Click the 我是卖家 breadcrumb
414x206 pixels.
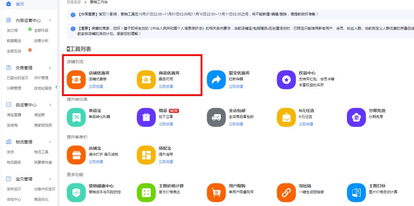coord(74,2)
